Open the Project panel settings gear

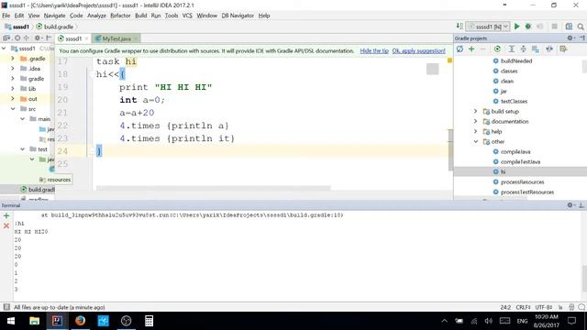click(38, 38)
